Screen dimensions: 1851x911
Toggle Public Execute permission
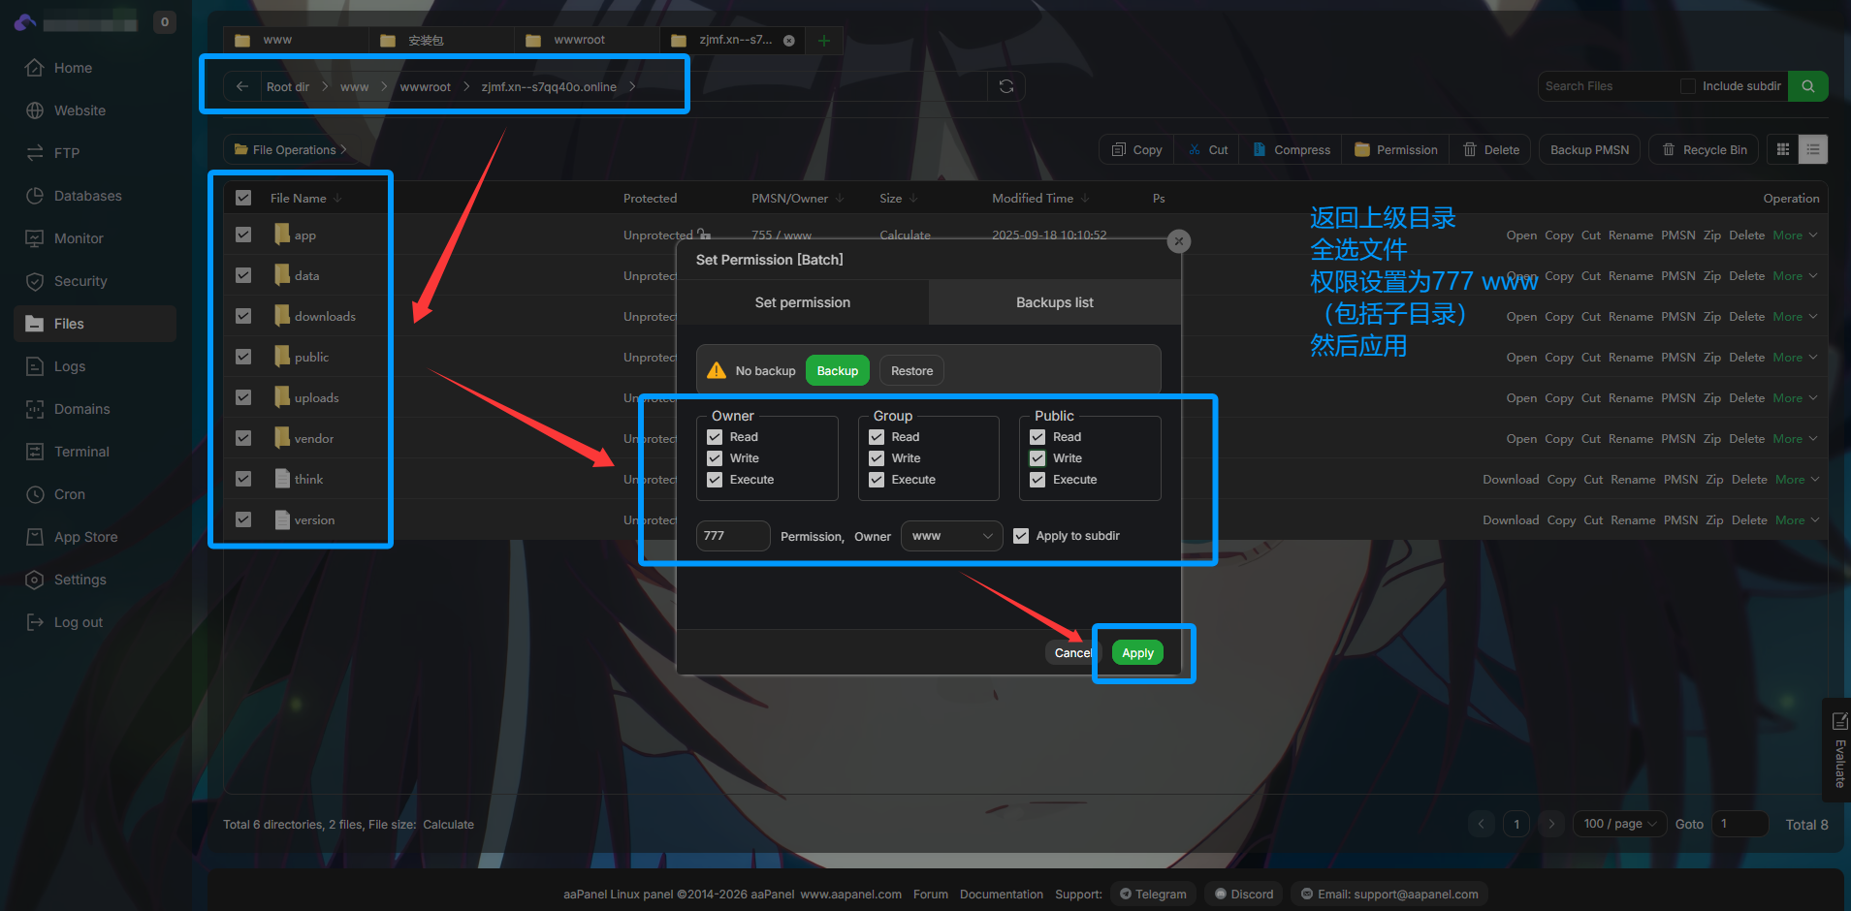click(x=1037, y=480)
